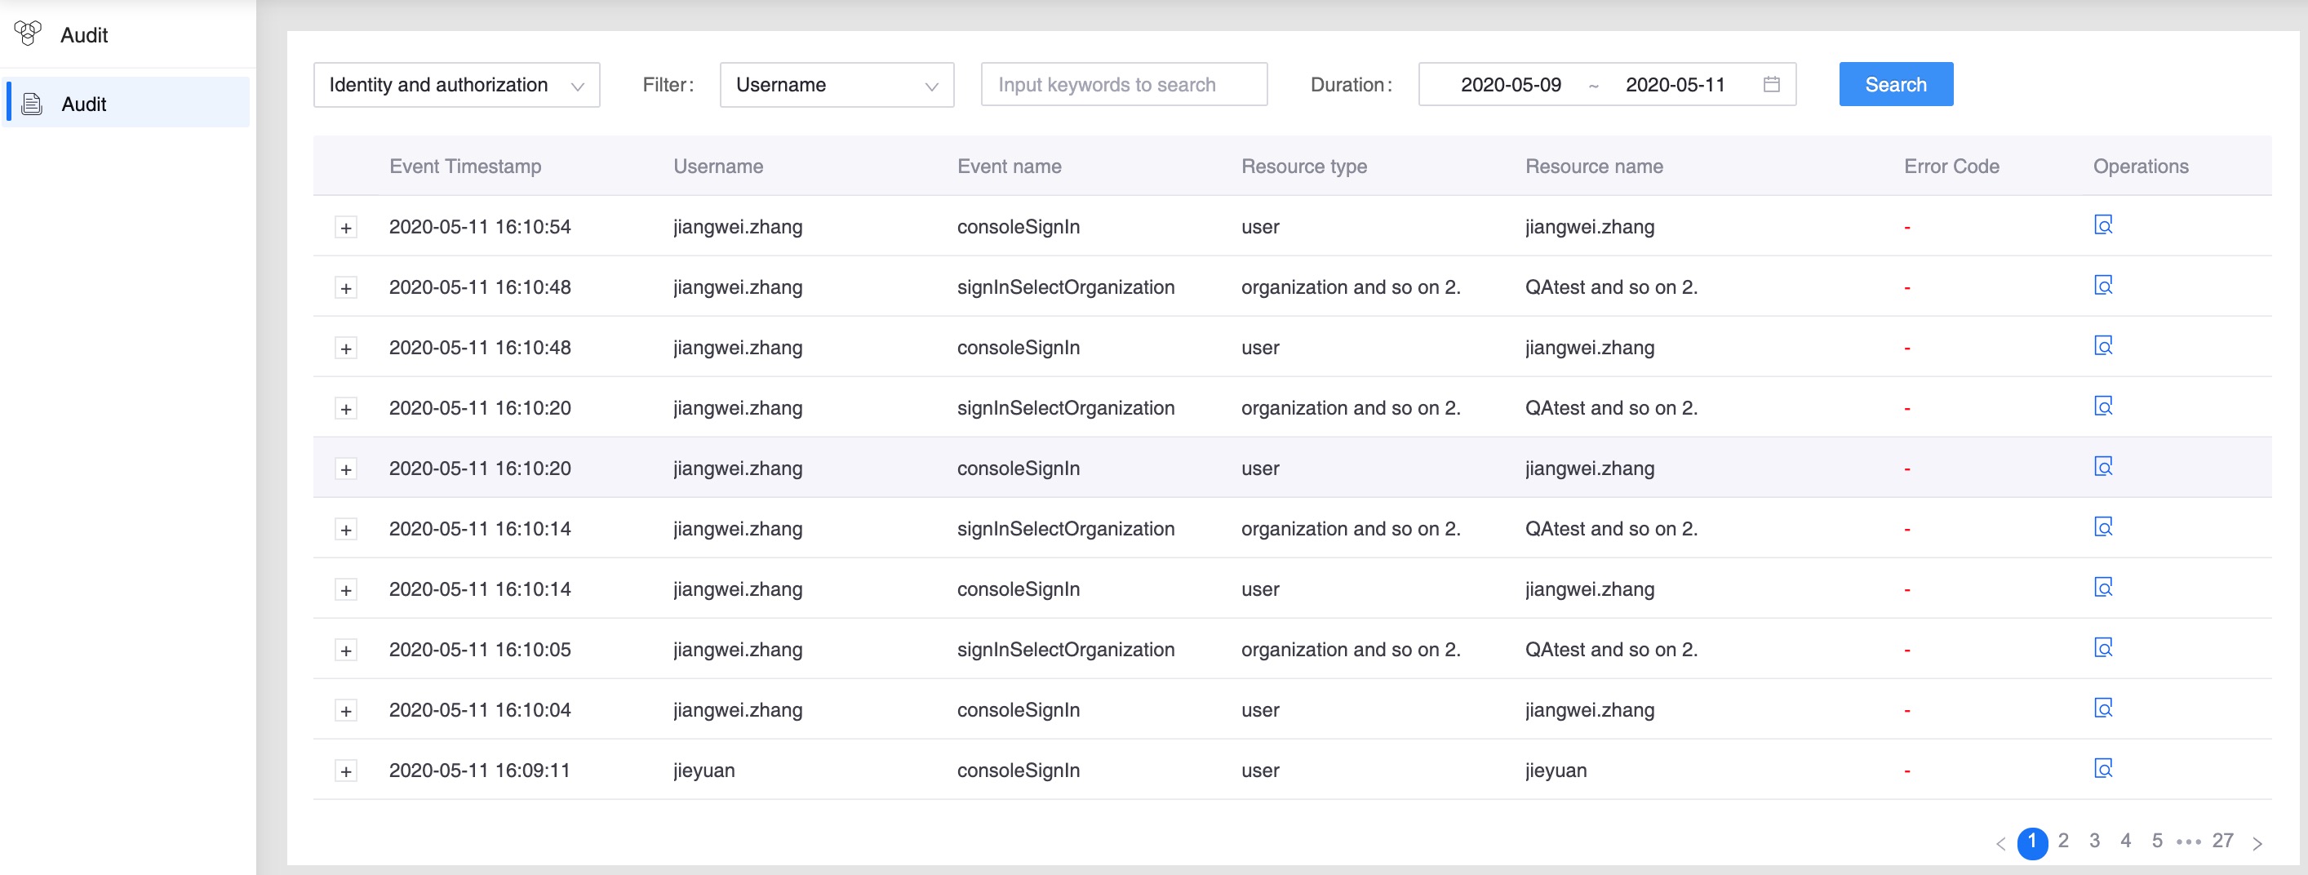Click resource name jieyuan in last row
Image resolution: width=2308 pixels, height=875 pixels.
coord(1556,770)
